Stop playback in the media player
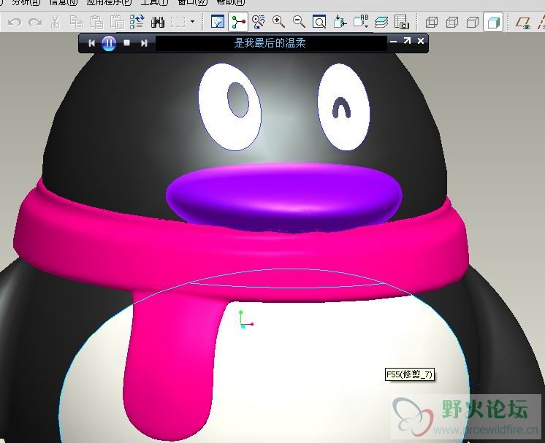The width and height of the screenshot is (545, 443). tap(127, 43)
